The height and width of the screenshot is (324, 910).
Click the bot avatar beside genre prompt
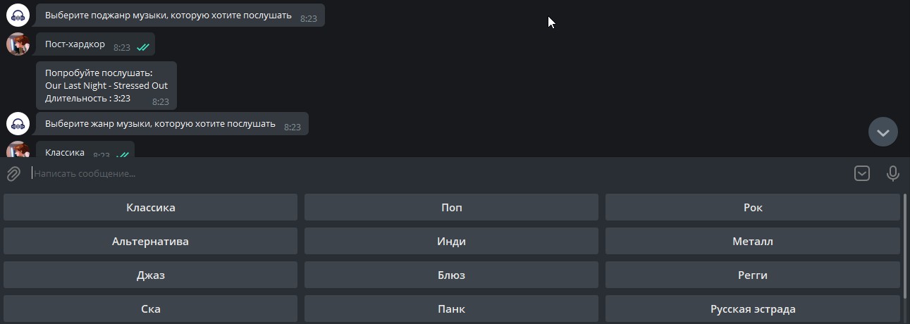(x=18, y=124)
